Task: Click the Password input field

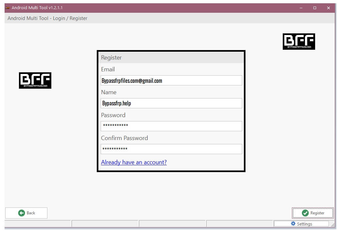Action: pos(171,126)
